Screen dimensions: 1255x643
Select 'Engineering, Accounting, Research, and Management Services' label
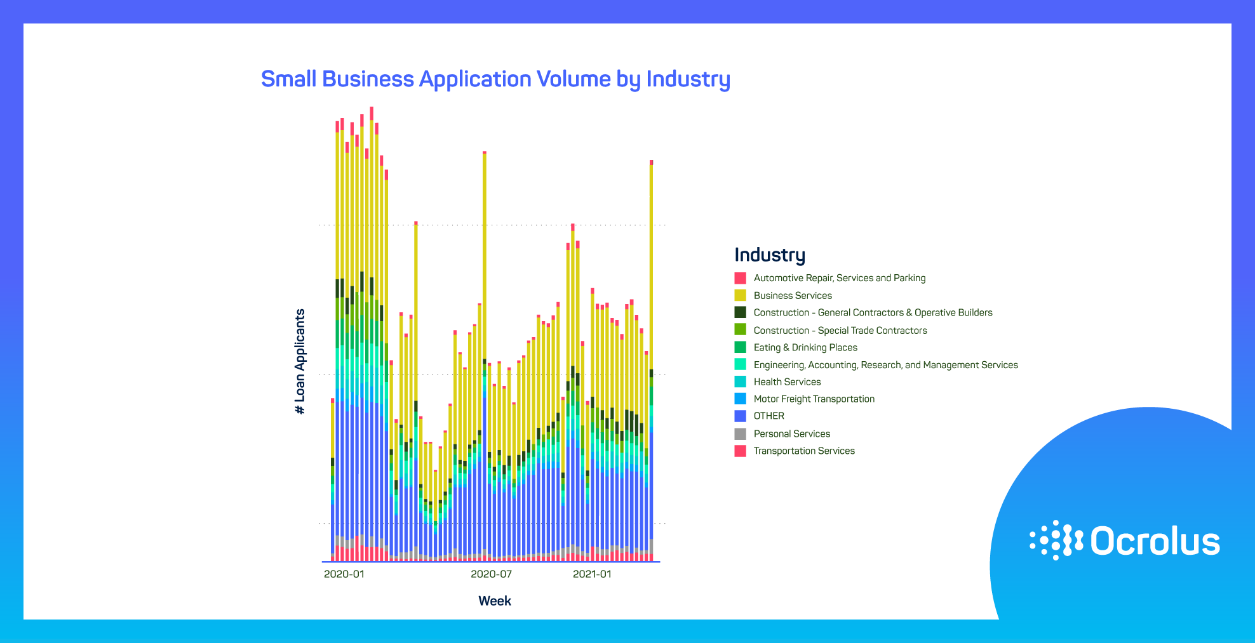885,365
